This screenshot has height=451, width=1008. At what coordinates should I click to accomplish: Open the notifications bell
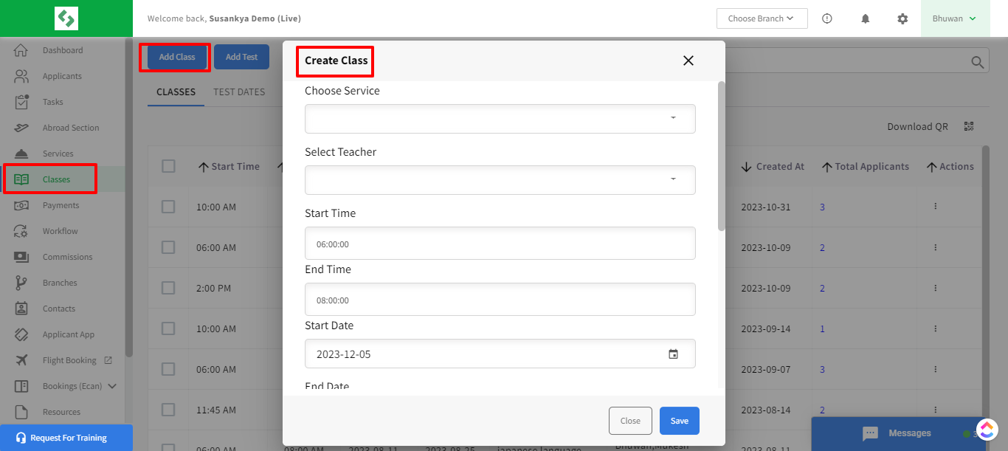point(865,18)
